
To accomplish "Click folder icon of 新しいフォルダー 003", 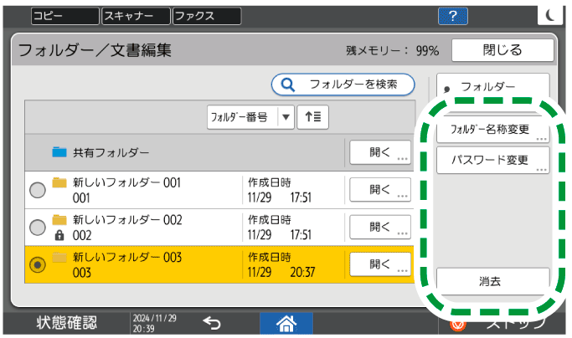I will tap(59, 258).
